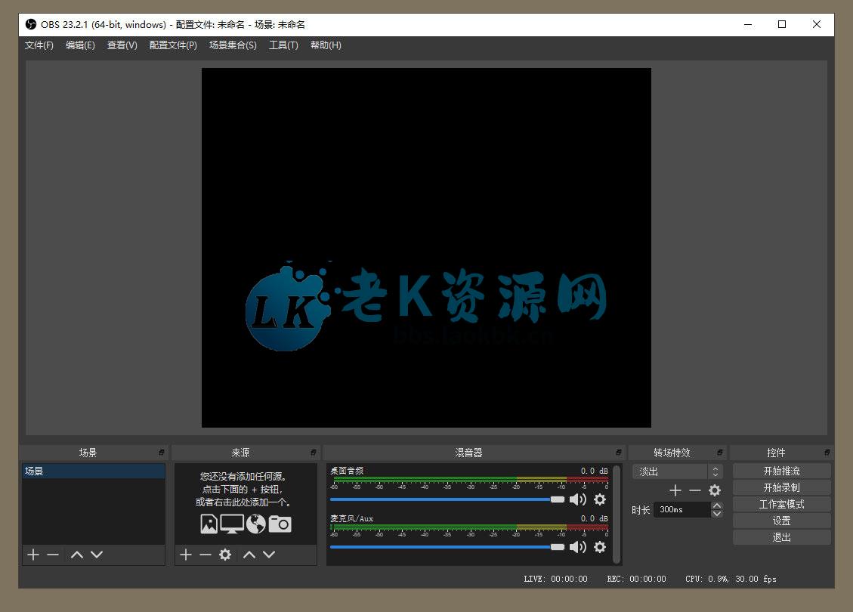Click the 开始录制 button

coord(782,487)
